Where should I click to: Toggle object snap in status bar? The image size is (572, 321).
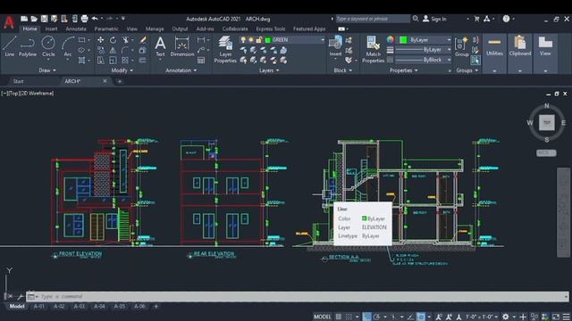(421, 317)
